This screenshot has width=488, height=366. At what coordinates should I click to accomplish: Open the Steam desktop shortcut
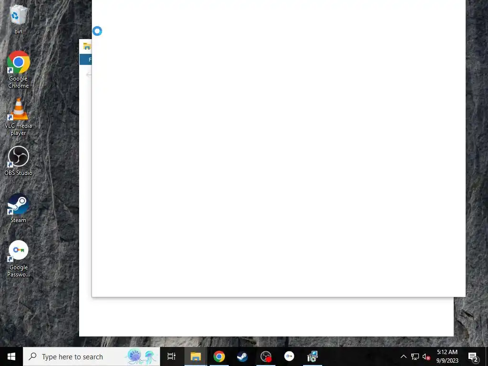[x=19, y=208]
